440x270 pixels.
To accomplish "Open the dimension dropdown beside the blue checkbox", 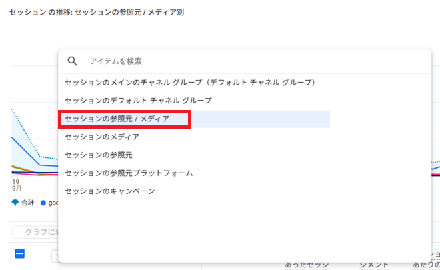I will tap(55, 255).
